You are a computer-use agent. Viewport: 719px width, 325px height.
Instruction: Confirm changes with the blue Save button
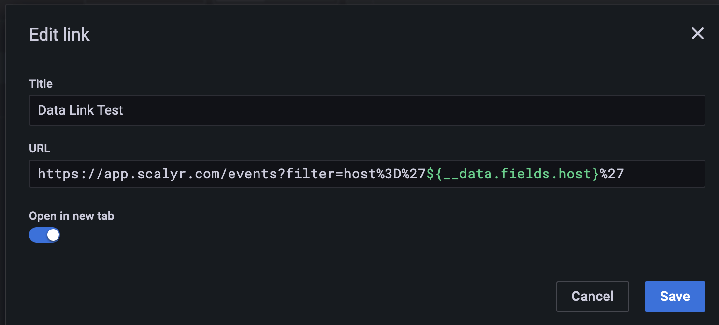[675, 296]
